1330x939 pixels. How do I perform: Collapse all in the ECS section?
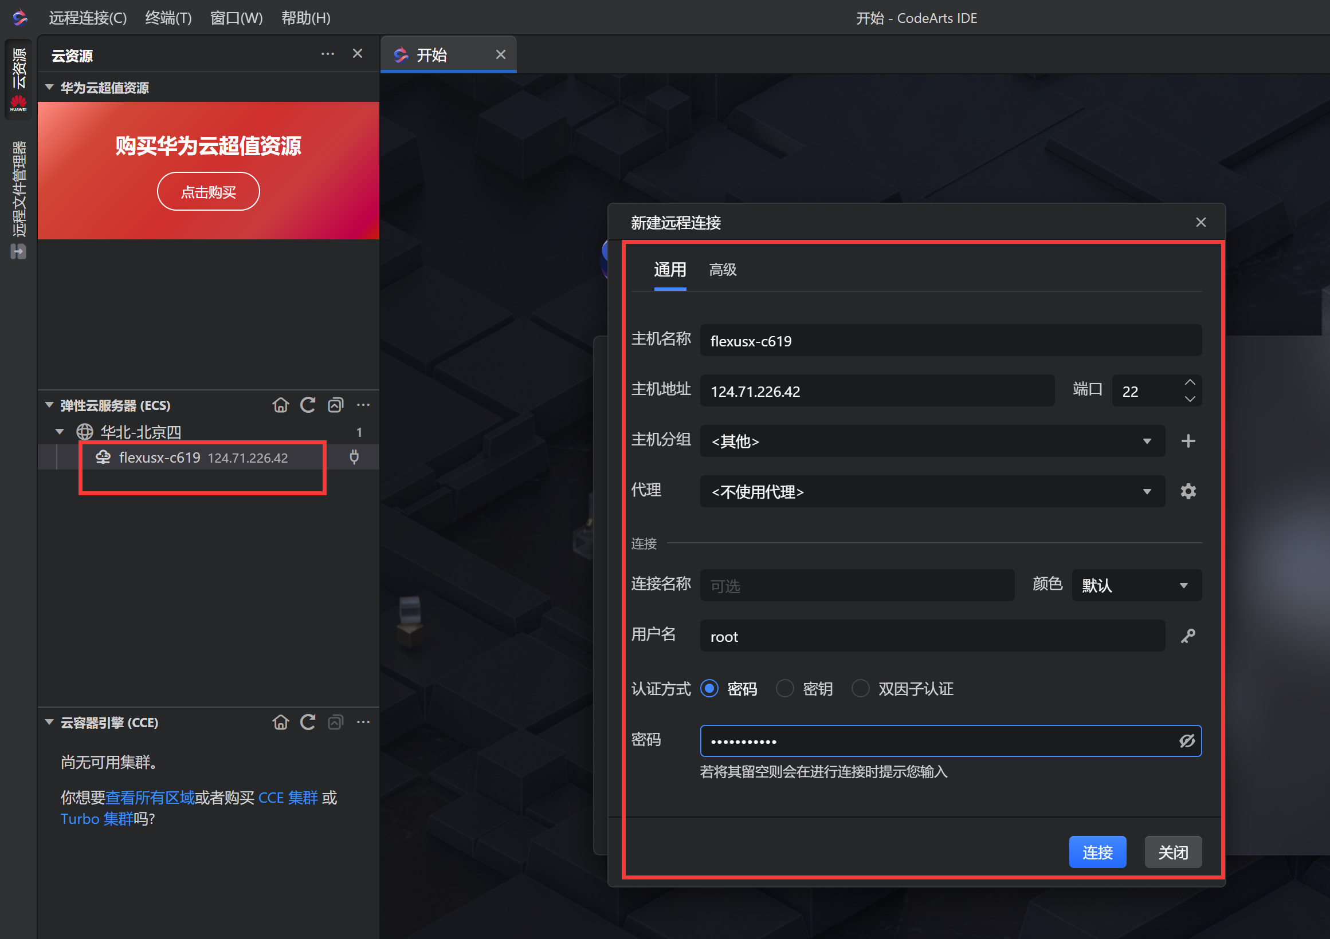pyautogui.click(x=335, y=405)
